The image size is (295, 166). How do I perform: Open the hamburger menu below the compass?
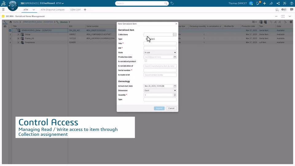[x=3, y=10]
